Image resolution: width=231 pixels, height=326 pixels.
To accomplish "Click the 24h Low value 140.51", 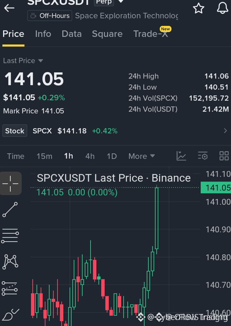I will 217,87.
